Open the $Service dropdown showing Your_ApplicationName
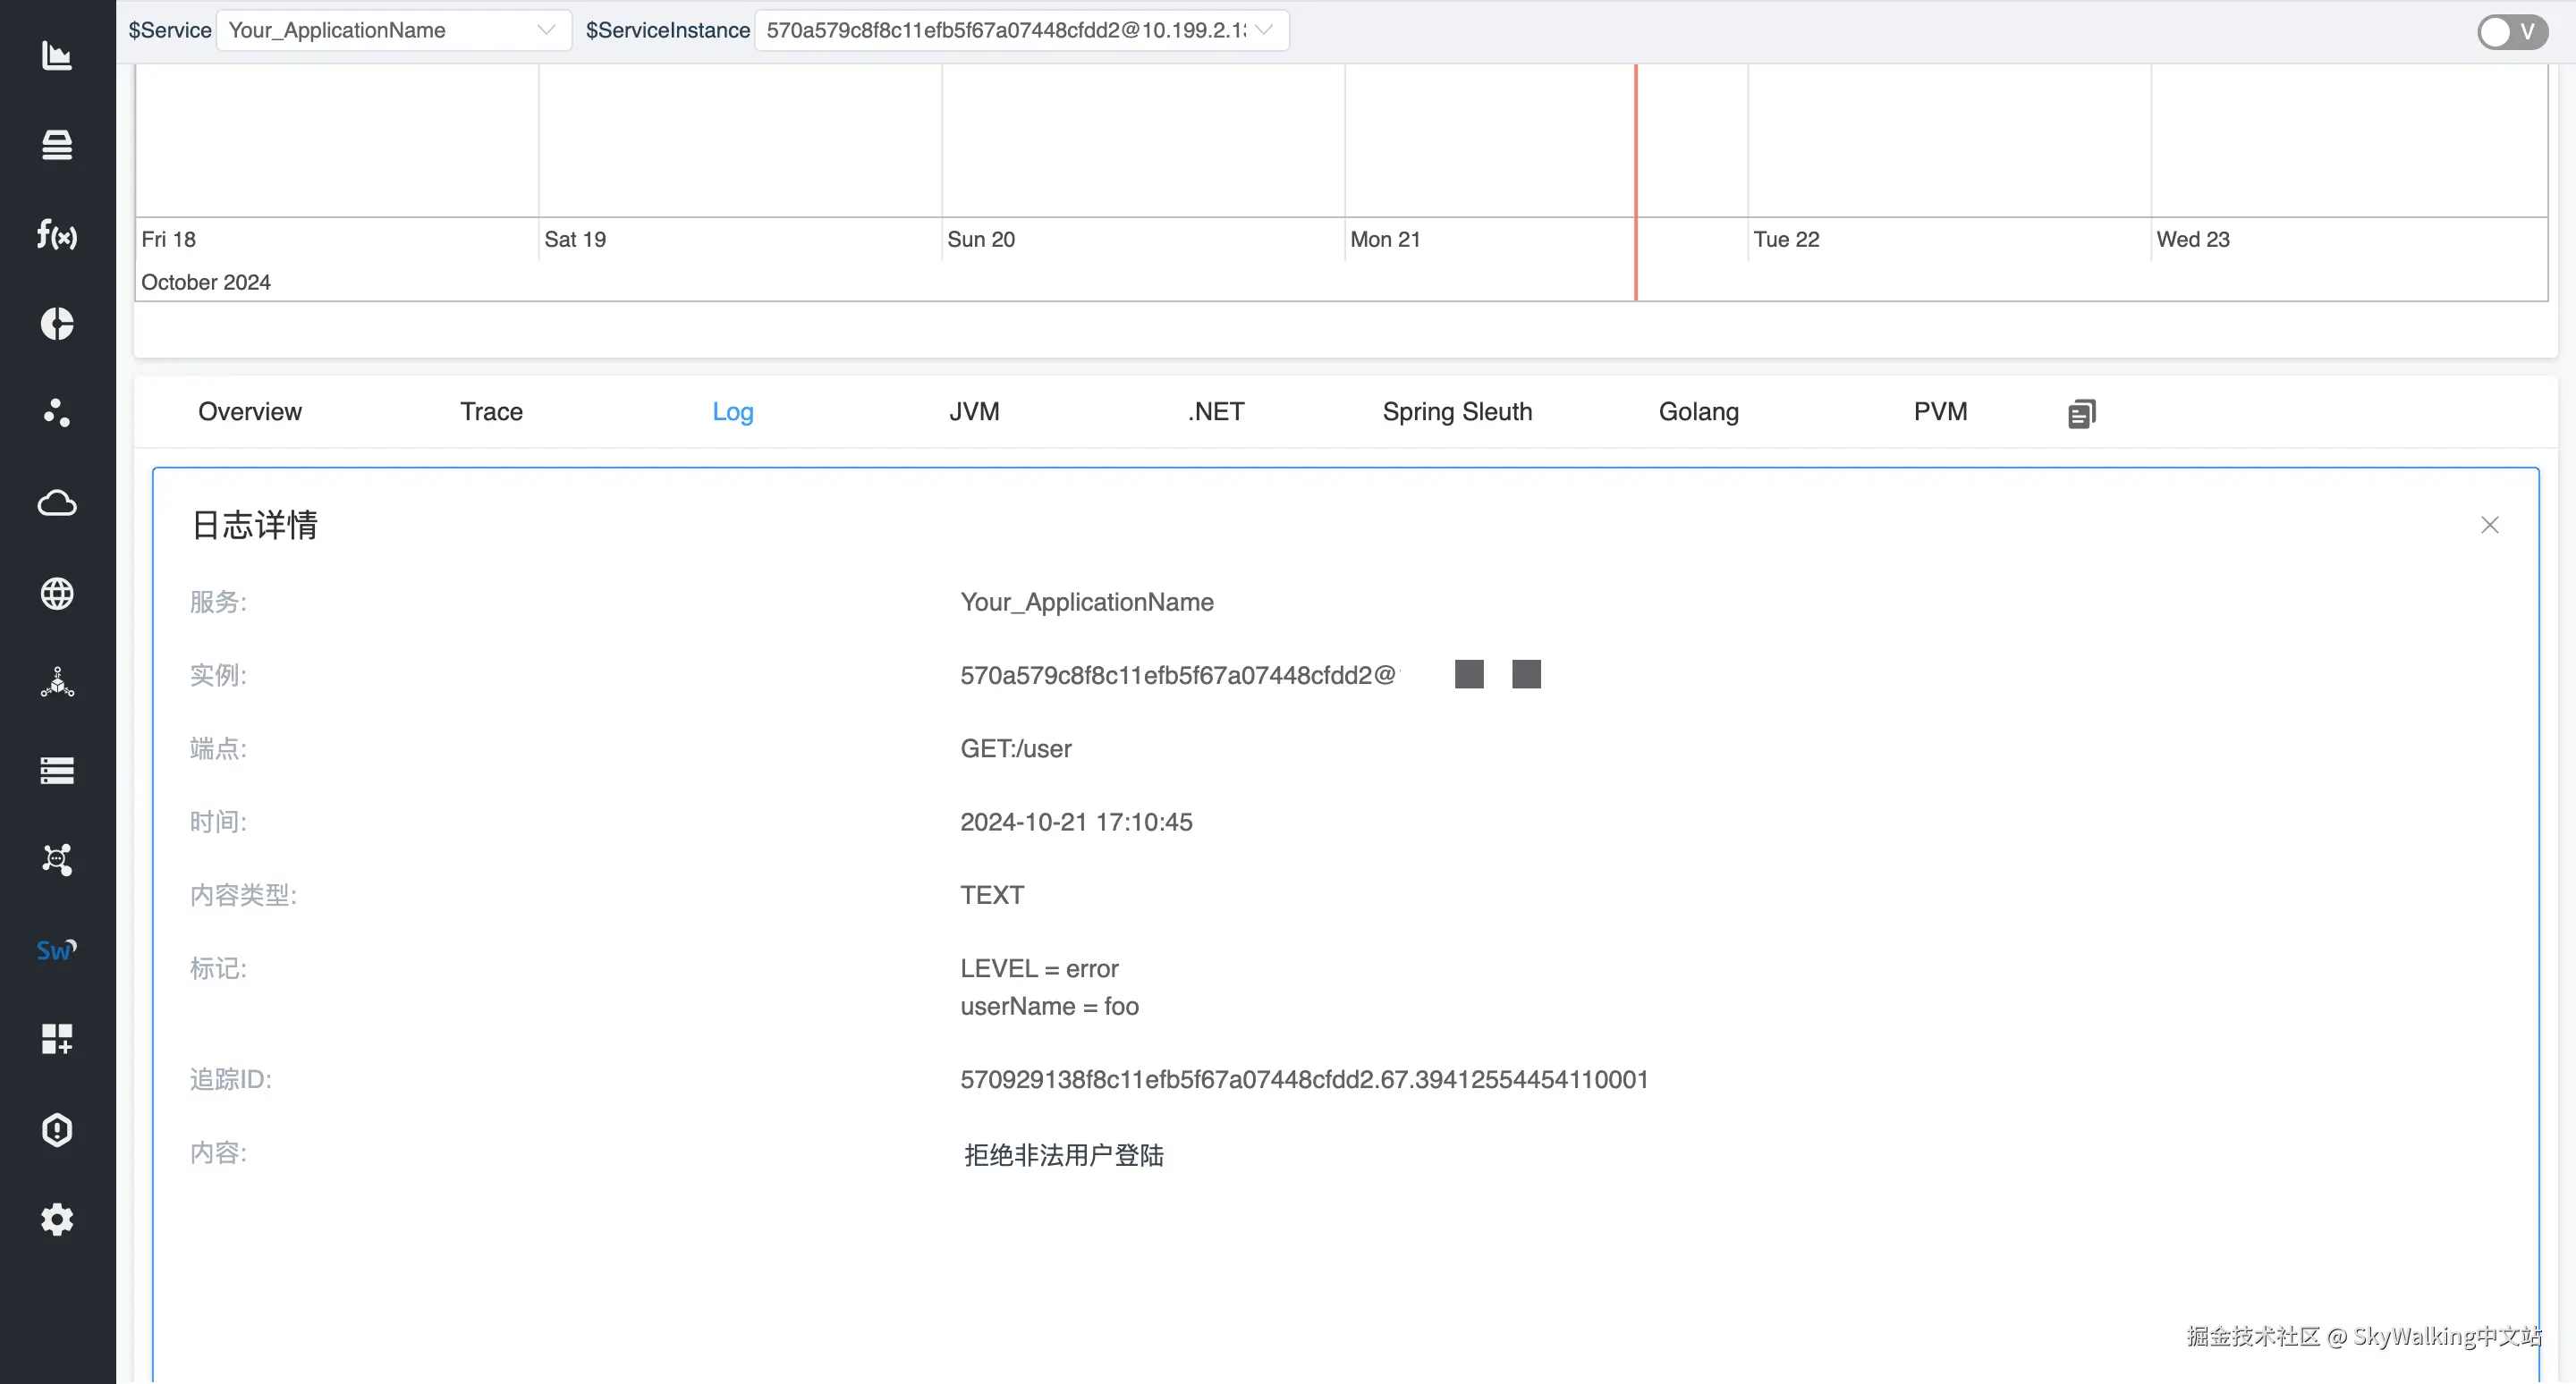 point(393,30)
